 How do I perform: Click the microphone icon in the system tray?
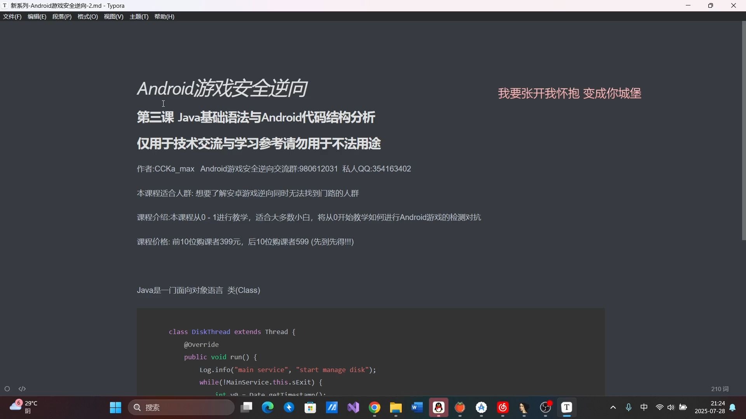(x=629, y=407)
